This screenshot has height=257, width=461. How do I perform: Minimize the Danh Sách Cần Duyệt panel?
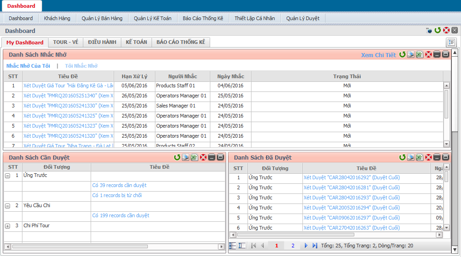212,157
